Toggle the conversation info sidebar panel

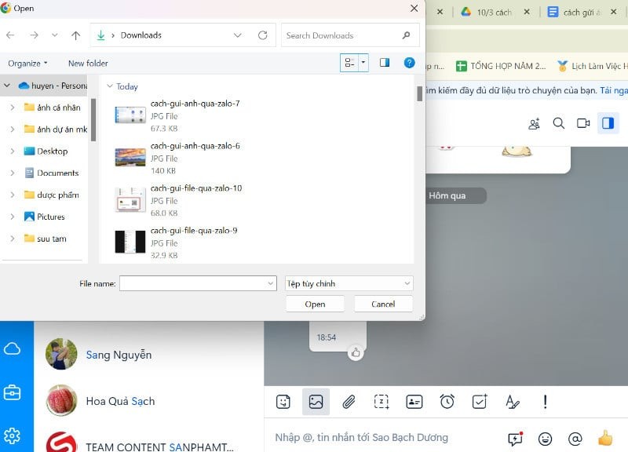[x=608, y=123]
